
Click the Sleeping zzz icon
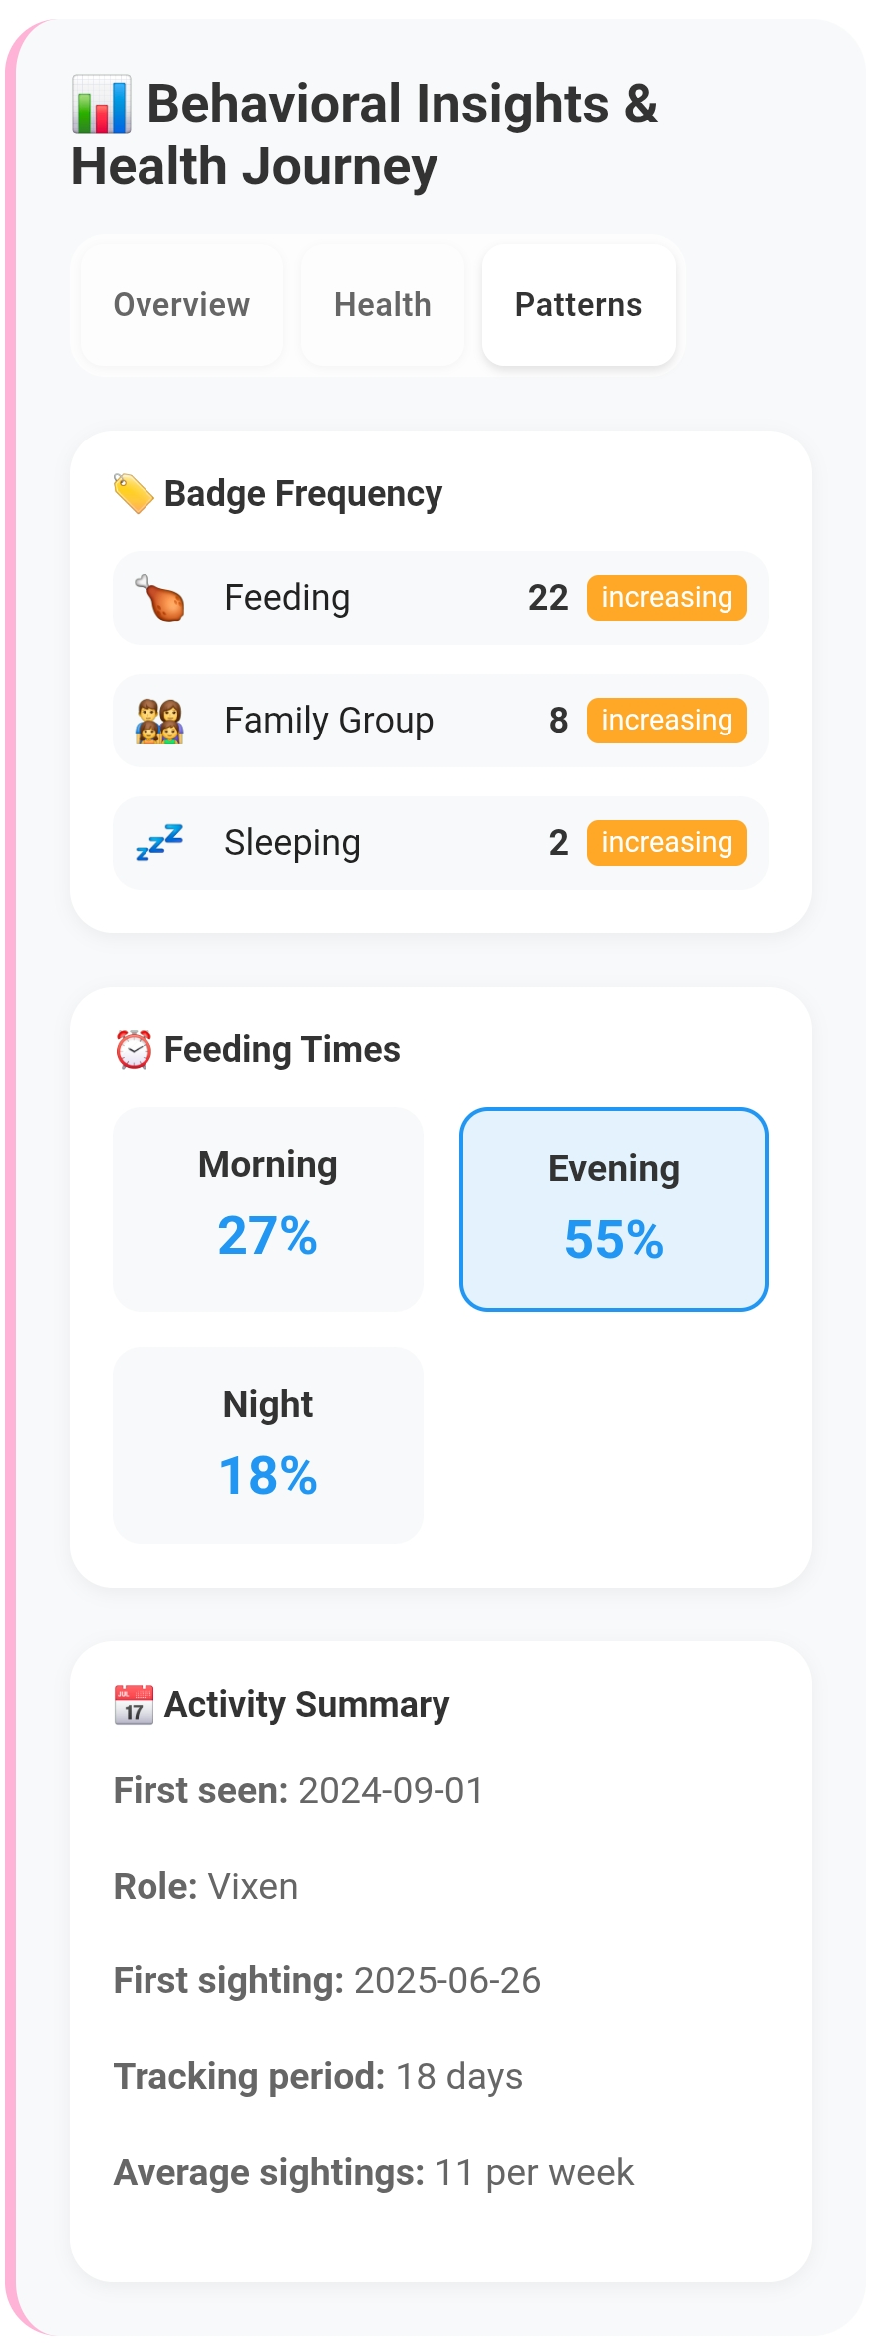pyautogui.click(x=159, y=843)
